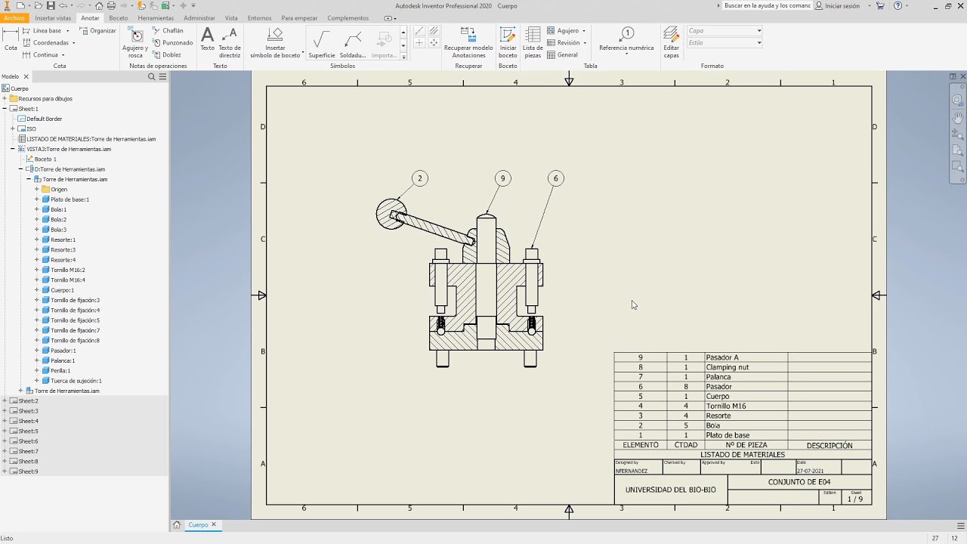This screenshot has width=967, height=544.
Task: Click the Punzonado note tool
Action: pyautogui.click(x=172, y=43)
